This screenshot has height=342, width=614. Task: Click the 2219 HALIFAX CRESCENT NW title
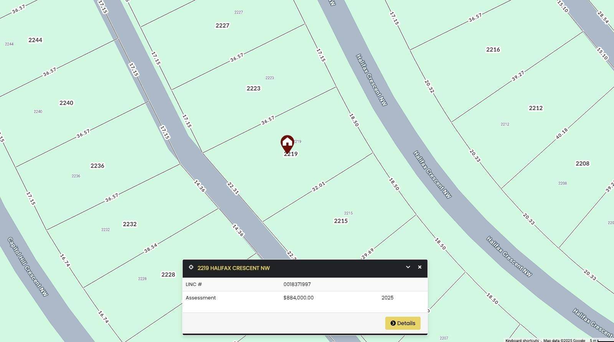point(234,268)
